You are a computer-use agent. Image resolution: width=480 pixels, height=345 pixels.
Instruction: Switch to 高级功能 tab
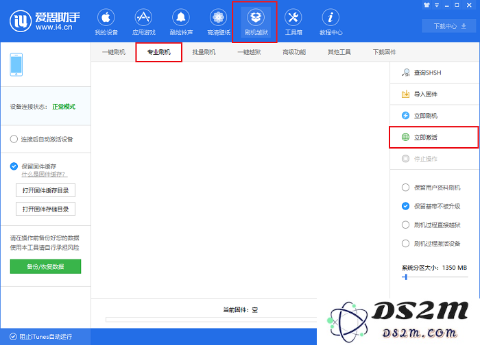(x=294, y=52)
